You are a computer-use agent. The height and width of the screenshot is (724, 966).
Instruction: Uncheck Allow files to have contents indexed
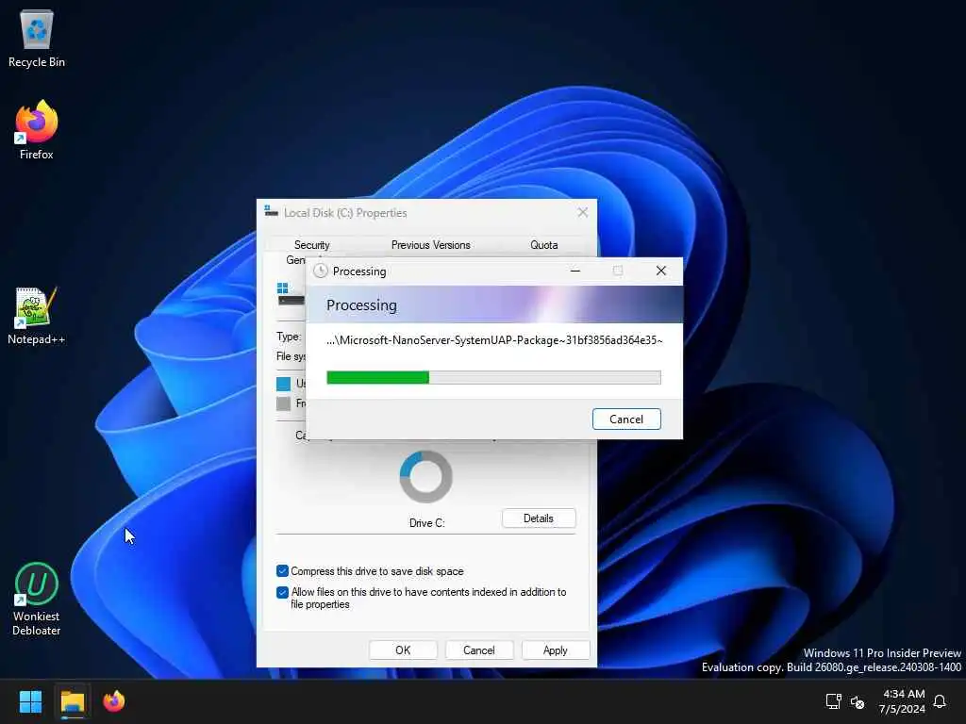pyautogui.click(x=282, y=592)
